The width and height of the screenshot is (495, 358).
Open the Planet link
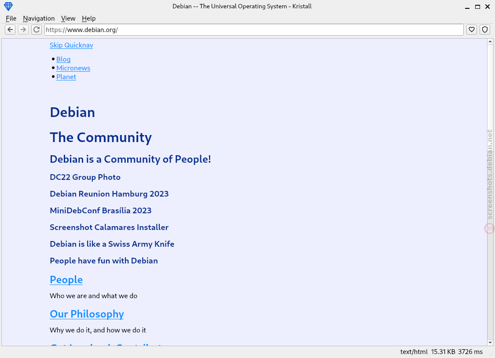pos(66,77)
